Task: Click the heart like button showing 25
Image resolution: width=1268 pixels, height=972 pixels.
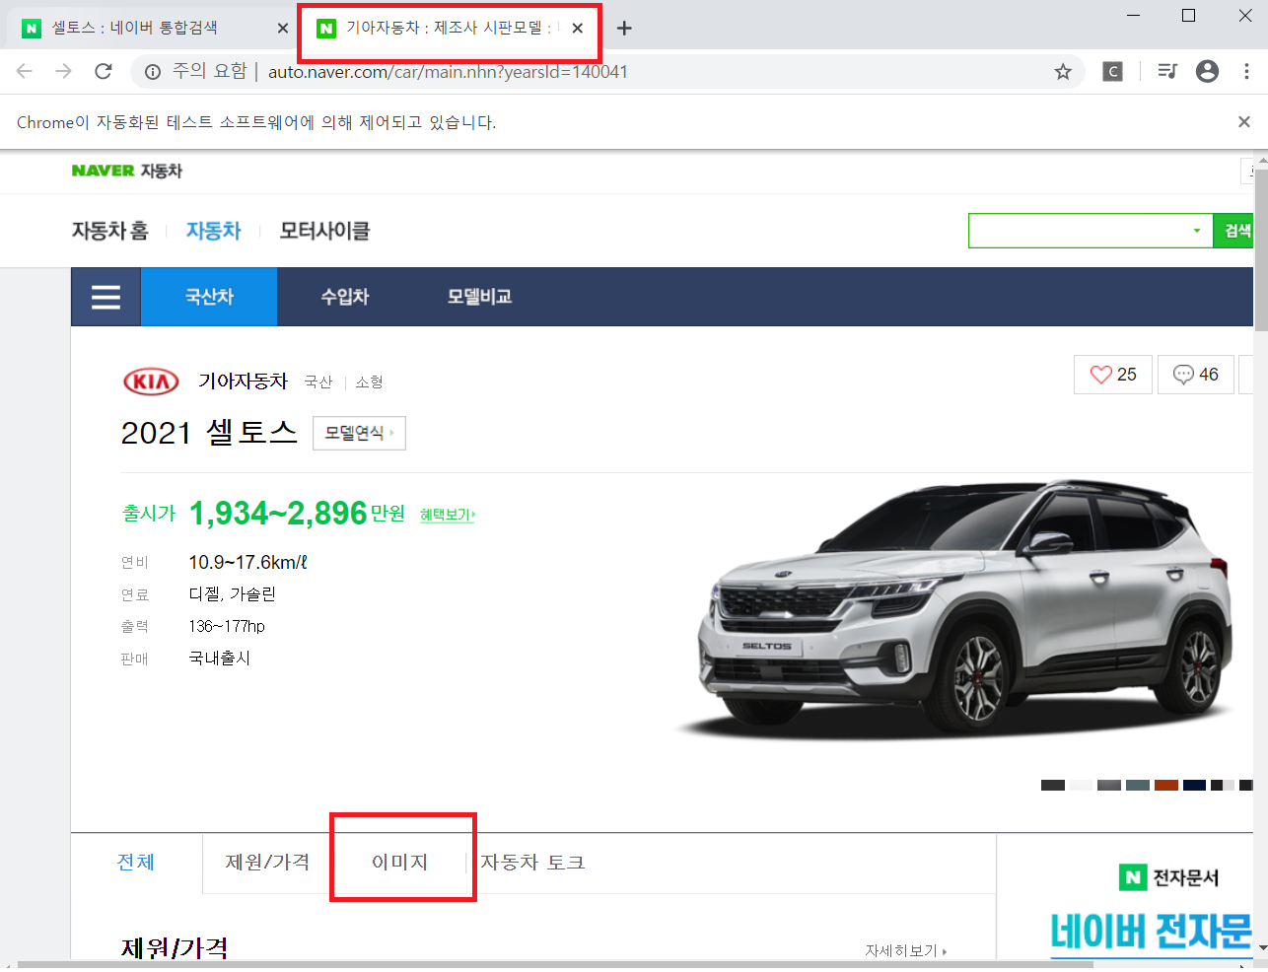Action: pos(1113,375)
